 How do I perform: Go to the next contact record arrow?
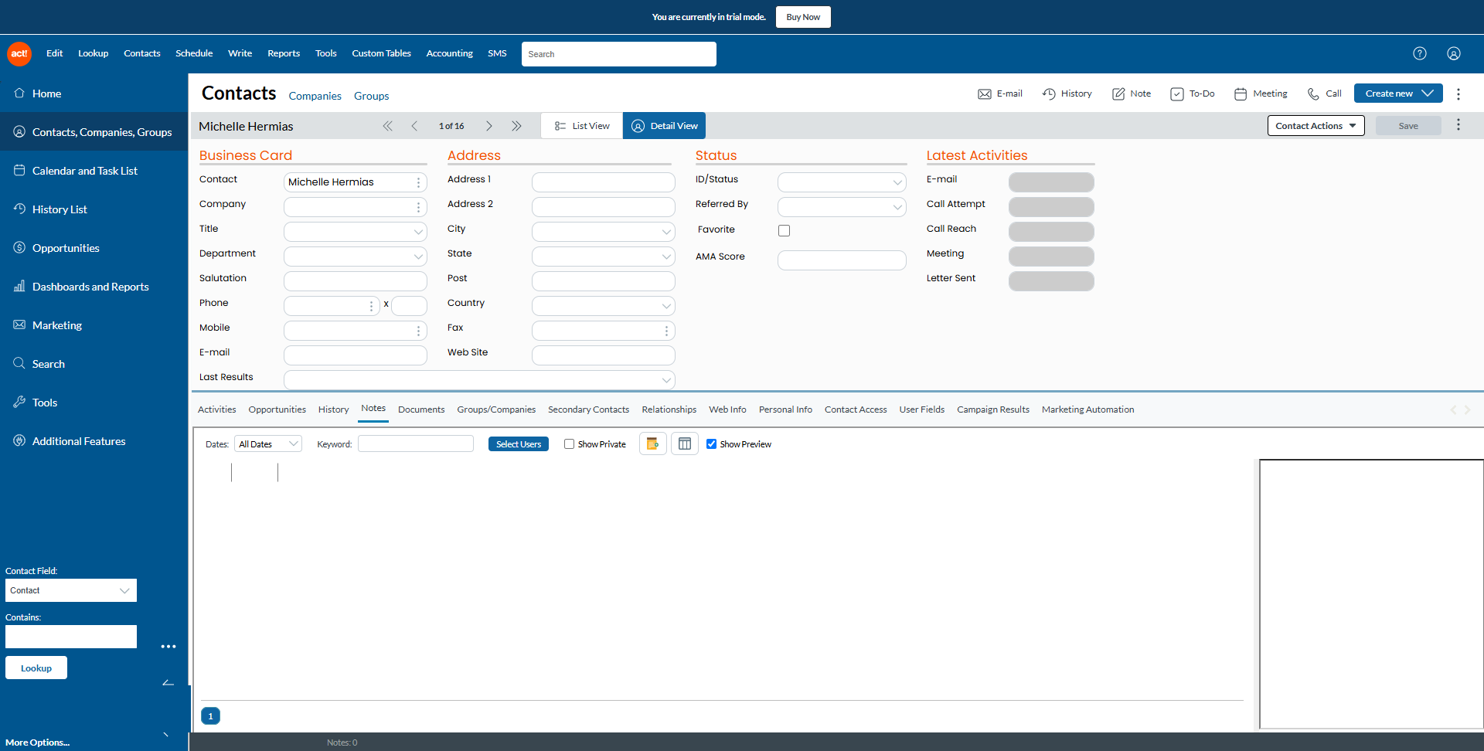pos(488,126)
